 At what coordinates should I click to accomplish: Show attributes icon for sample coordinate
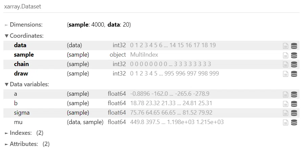(x=285, y=55)
